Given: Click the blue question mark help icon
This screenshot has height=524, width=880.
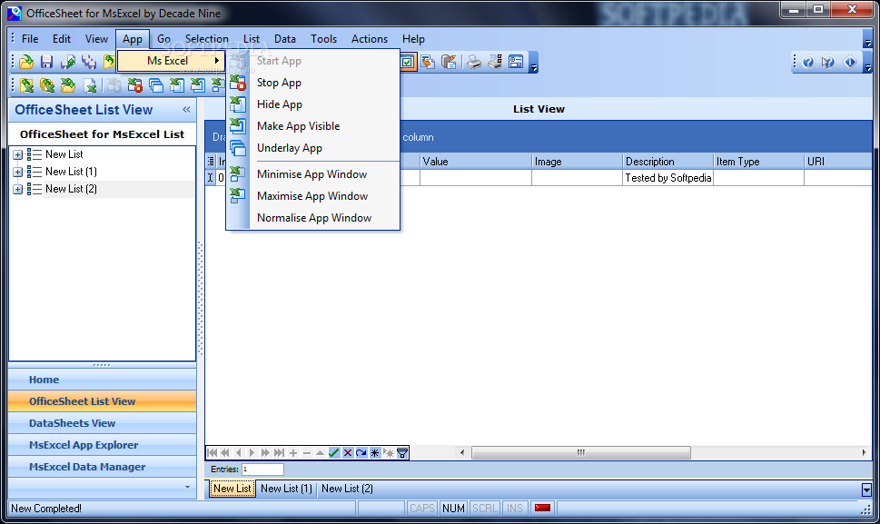Looking at the screenshot, I should click(x=807, y=62).
